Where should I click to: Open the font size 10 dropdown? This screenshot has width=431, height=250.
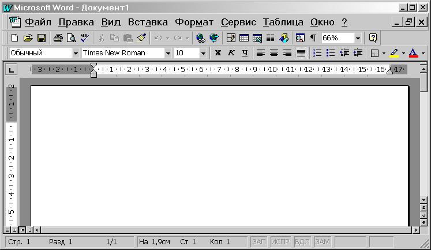click(x=203, y=53)
